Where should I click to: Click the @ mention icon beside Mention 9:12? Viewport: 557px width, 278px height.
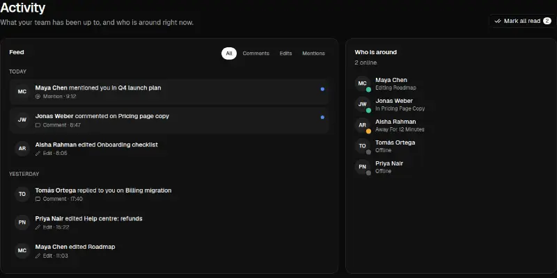pyautogui.click(x=38, y=97)
